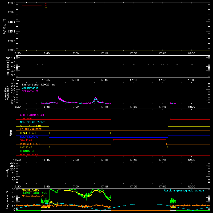Click the 128.8 tick label
Screen dimensions: 213x213
click(x=11, y=12)
